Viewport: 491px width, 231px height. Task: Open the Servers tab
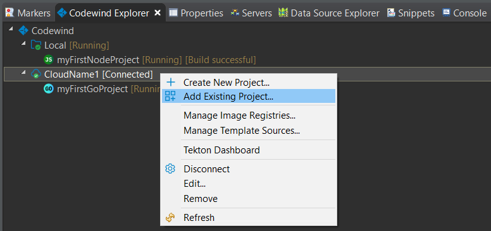pyautogui.click(x=251, y=13)
